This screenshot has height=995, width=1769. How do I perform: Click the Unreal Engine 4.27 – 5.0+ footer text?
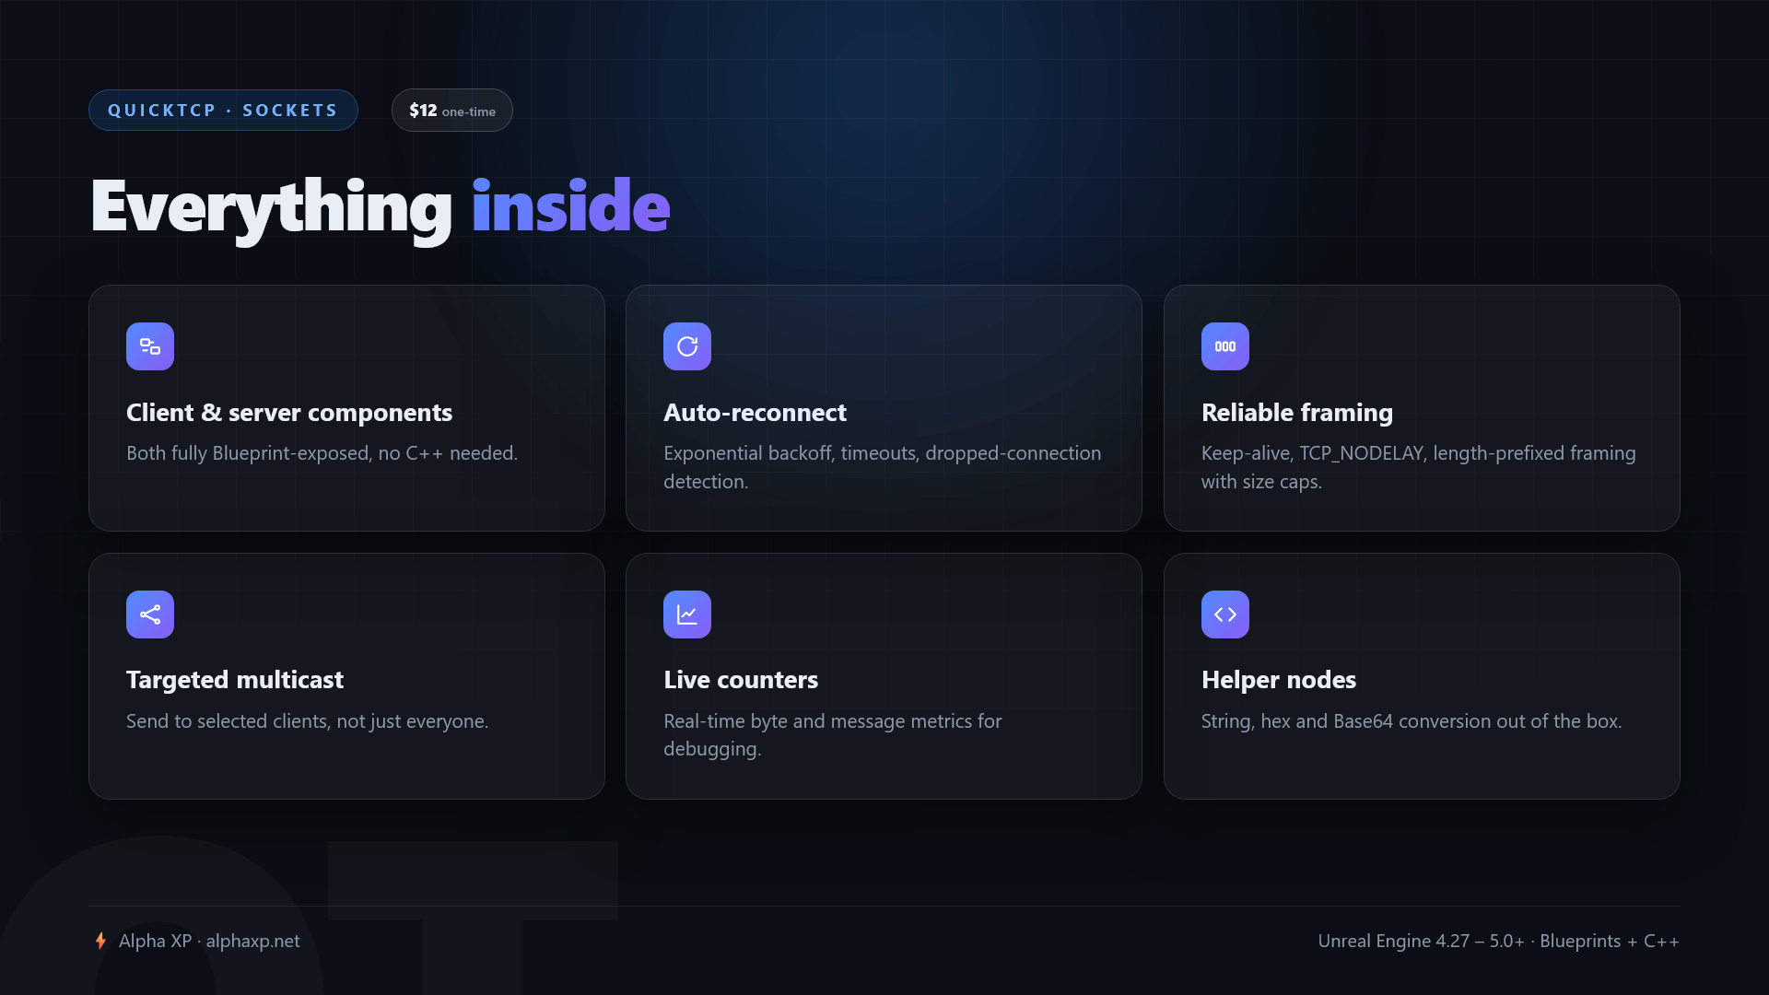point(1499,941)
